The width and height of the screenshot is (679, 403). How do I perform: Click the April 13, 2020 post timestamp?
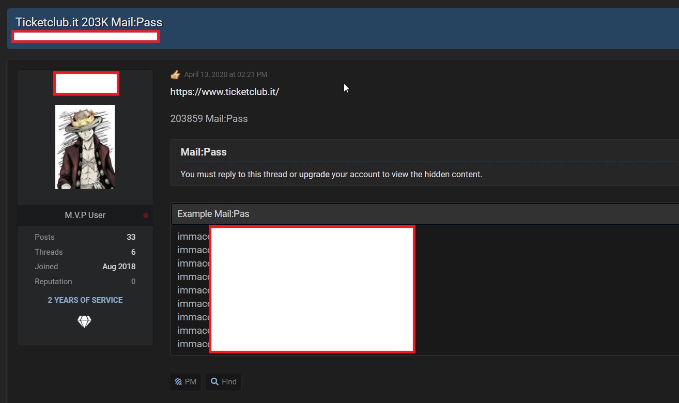click(x=225, y=74)
